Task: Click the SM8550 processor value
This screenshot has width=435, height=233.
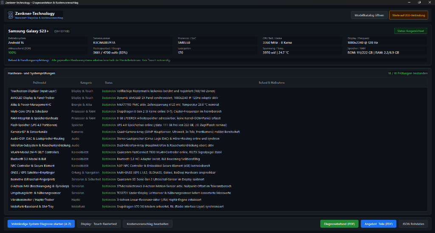Action: (x=184, y=43)
